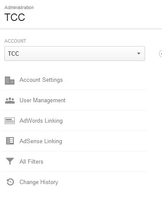Screen dimensions: 162x198
Task: Click the Account Settings building icon
Action: [x=10, y=81]
